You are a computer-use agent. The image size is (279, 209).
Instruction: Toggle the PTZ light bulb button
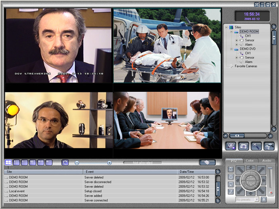pyautogui.click(x=231, y=169)
